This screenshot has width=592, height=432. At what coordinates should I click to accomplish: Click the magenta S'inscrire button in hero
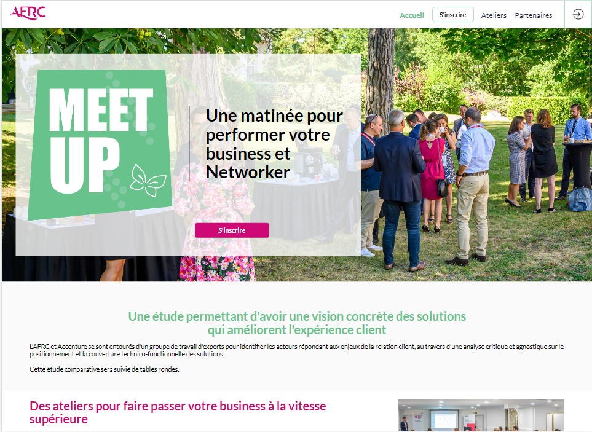232,230
